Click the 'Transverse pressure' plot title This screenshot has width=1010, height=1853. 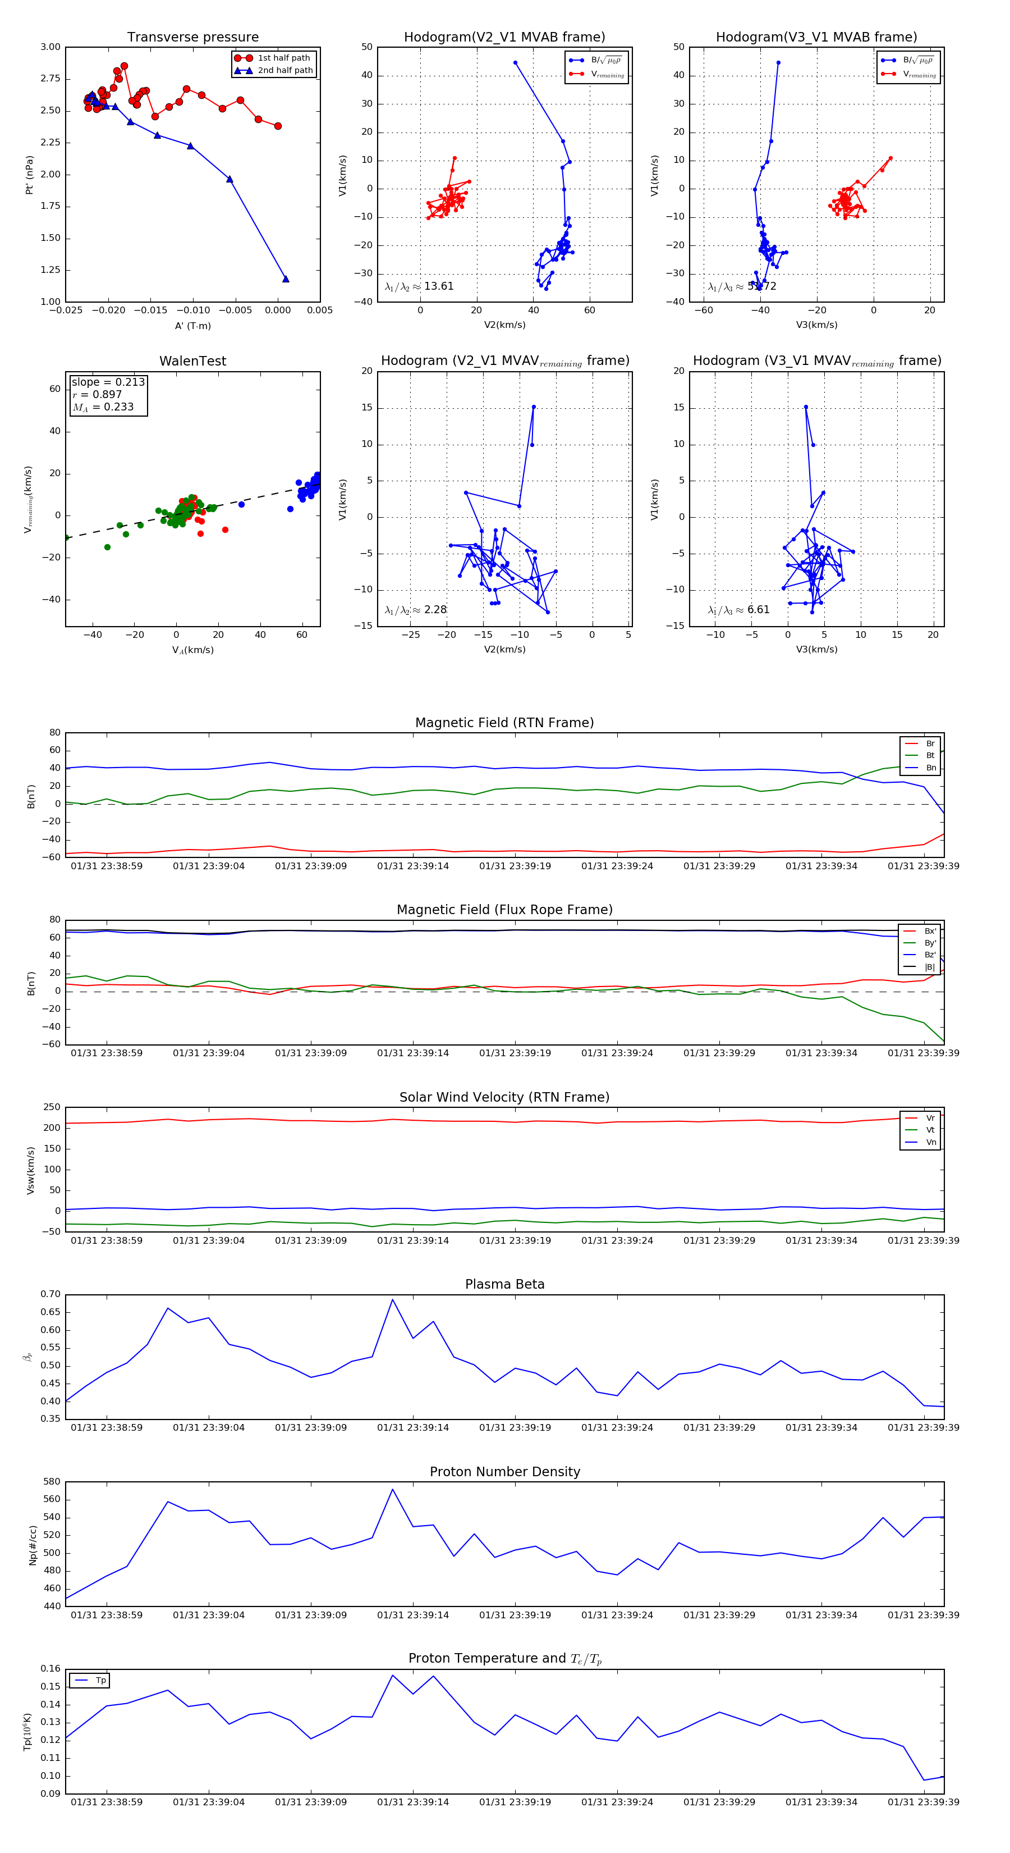pyautogui.click(x=192, y=38)
